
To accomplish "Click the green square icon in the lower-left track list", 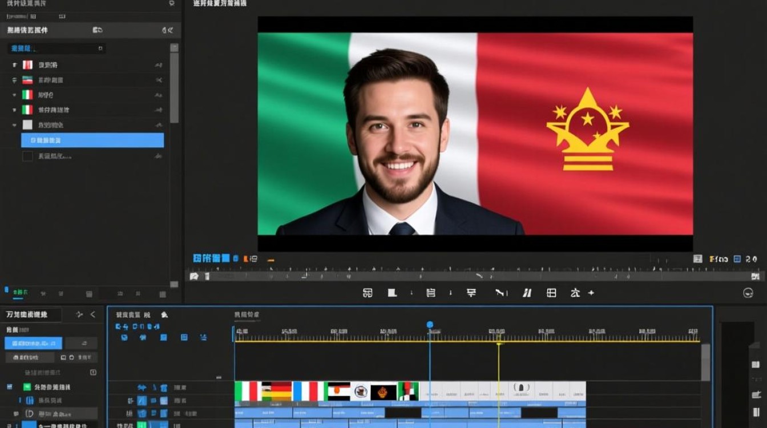I will [x=27, y=387].
